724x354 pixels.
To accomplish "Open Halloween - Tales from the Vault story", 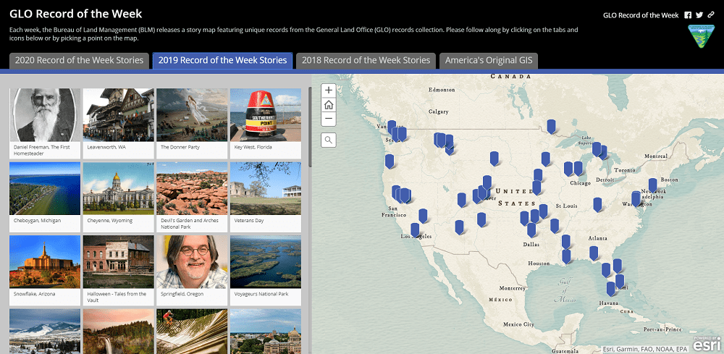I will (x=119, y=271).
